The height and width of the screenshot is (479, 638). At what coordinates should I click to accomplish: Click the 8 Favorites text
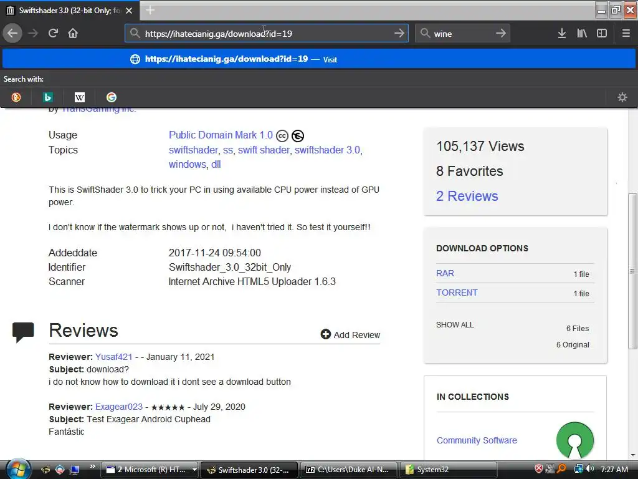coord(470,171)
